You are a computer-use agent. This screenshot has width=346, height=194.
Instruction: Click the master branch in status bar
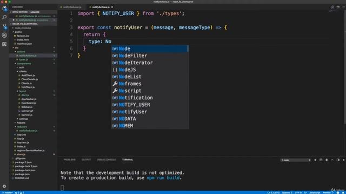(x=7, y=193)
